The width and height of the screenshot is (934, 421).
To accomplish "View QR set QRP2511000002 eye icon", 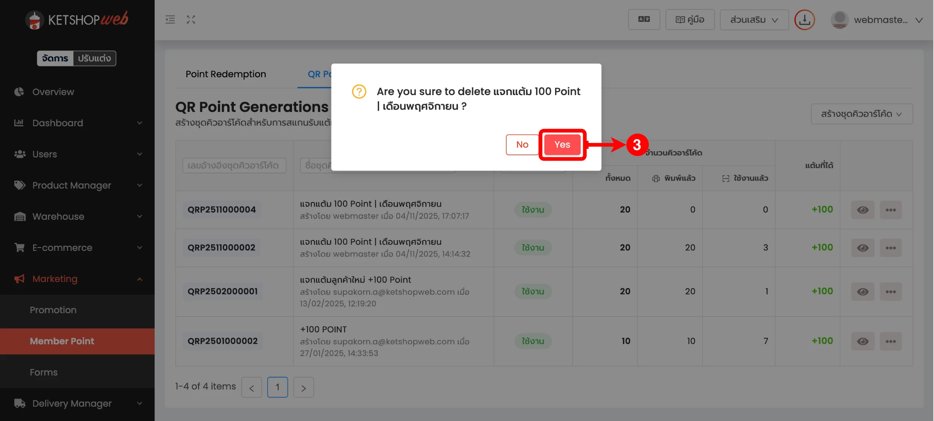I will point(863,248).
